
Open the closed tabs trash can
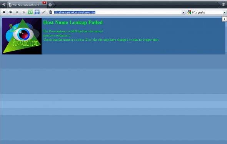pos(224,5)
